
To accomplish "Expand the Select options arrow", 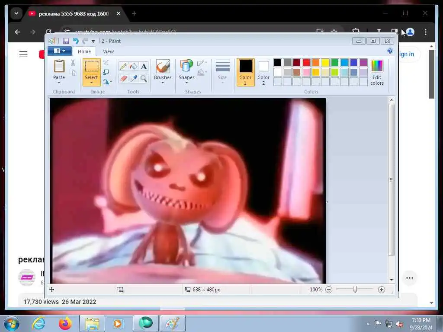I will [x=92, y=83].
